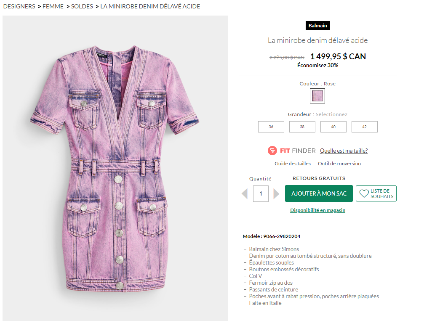This screenshot has height=323, width=424.
Task: Go to the Soldes breadcrumb
Action: [x=82, y=6]
